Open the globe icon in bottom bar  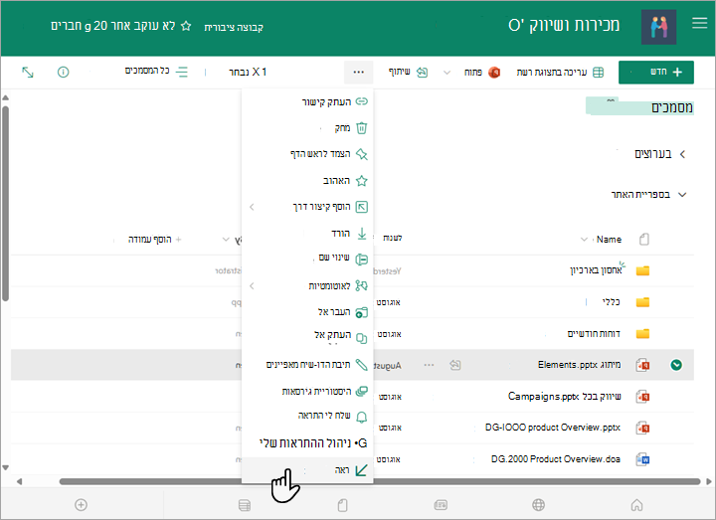[538, 505]
